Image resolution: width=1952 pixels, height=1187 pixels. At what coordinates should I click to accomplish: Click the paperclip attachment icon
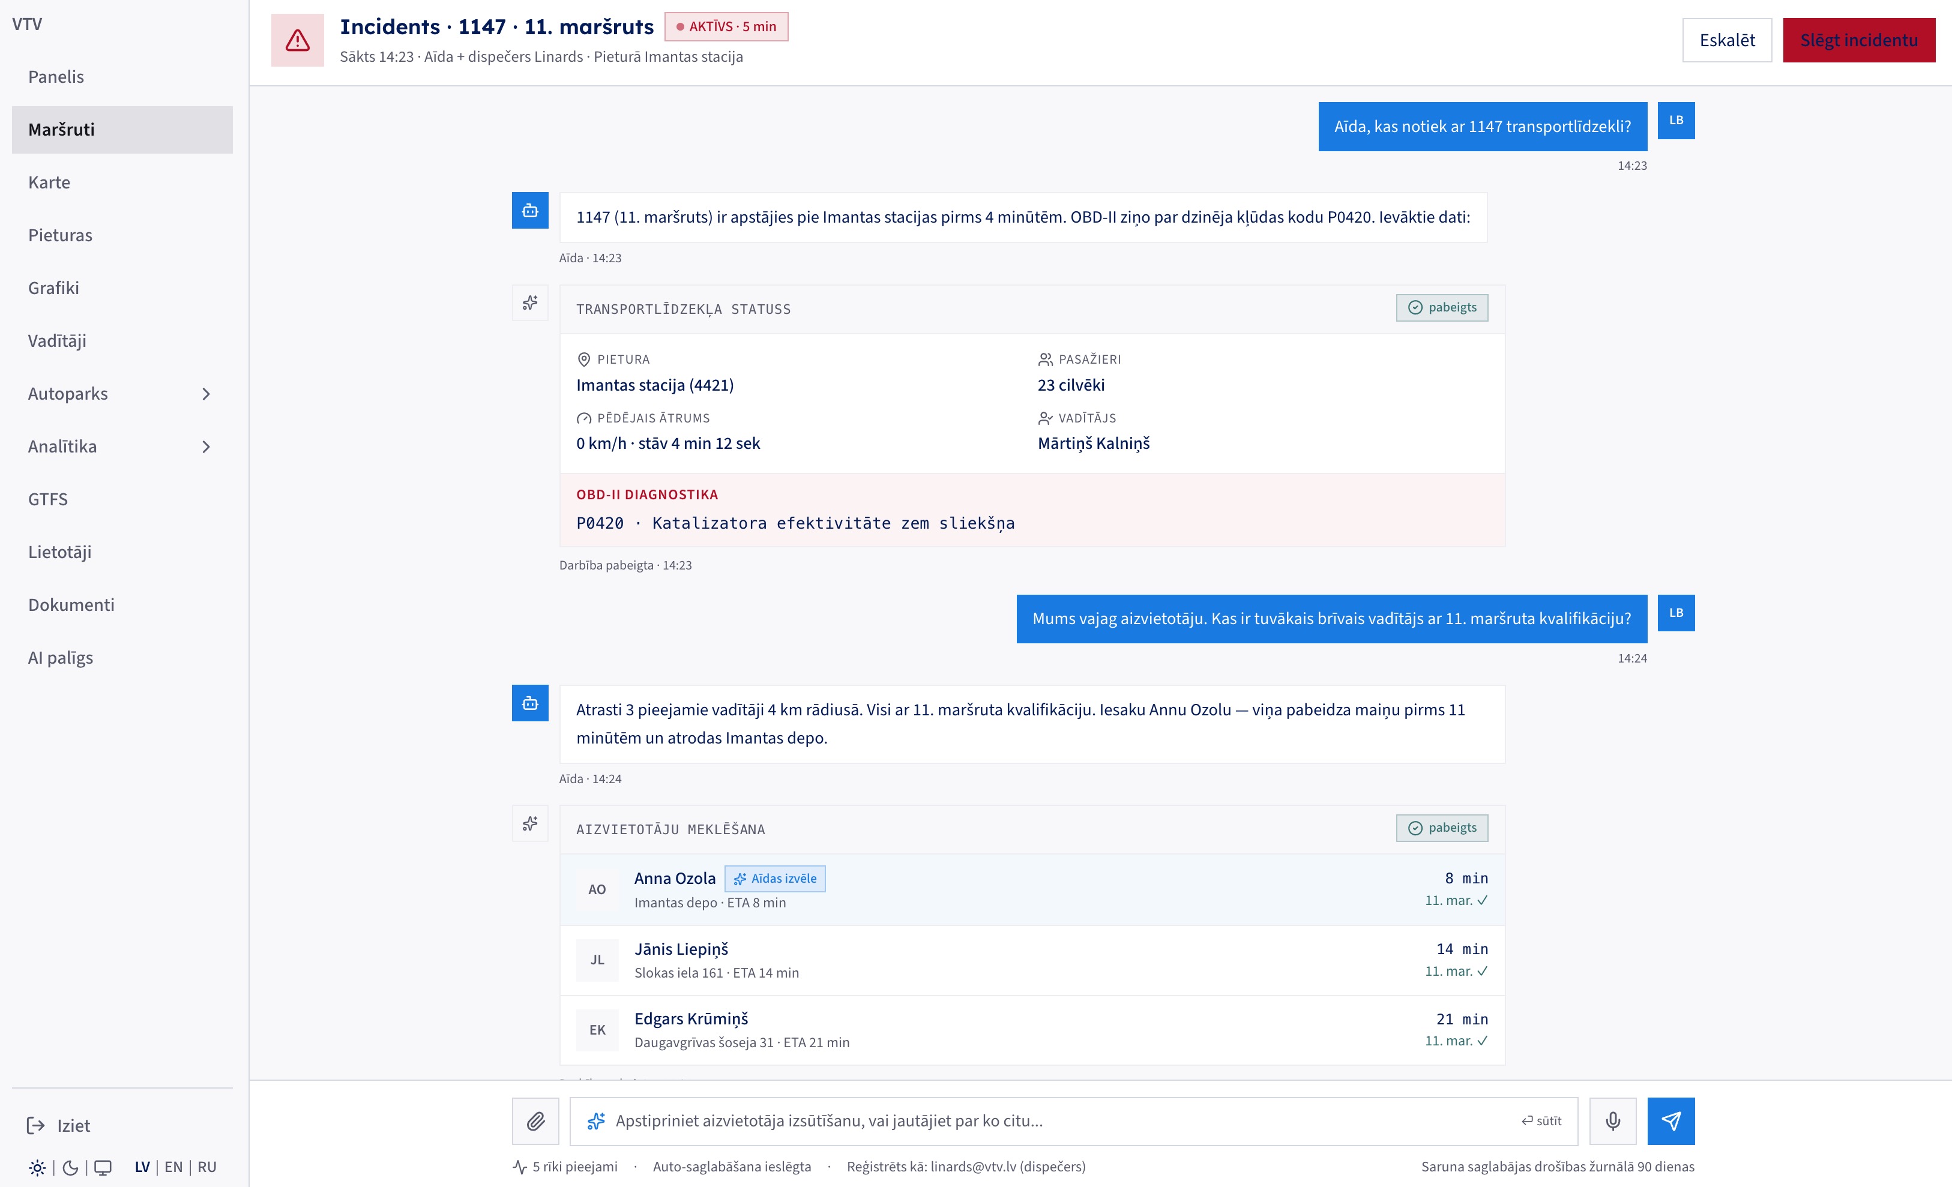pyautogui.click(x=535, y=1120)
